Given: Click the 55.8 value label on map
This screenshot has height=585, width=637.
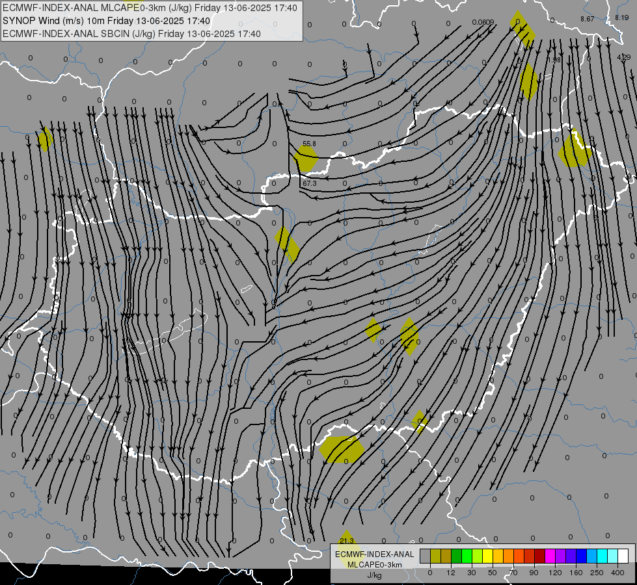Looking at the screenshot, I should [309, 144].
